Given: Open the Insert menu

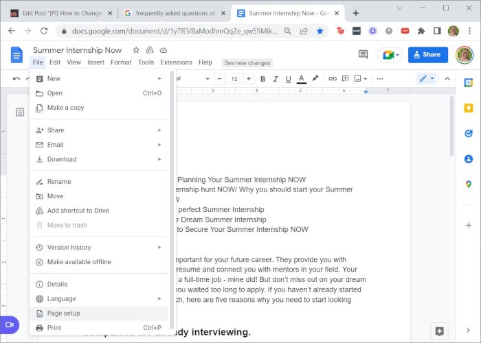Looking at the screenshot, I should (96, 62).
